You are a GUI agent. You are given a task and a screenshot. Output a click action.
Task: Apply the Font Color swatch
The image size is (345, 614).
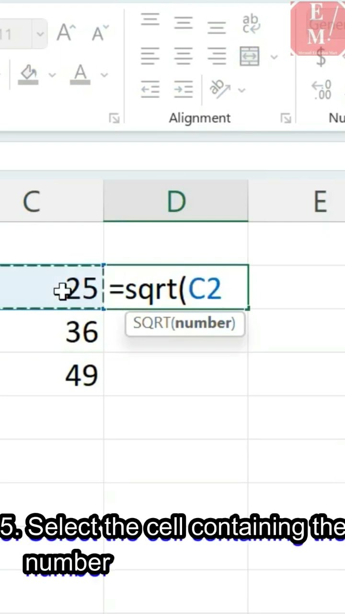pyautogui.click(x=80, y=75)
